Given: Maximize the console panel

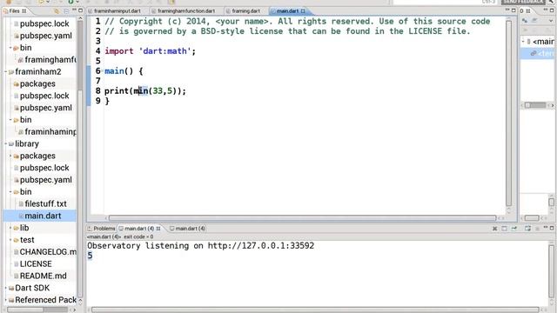Looking at the screenshot, I should coord(552,228).
